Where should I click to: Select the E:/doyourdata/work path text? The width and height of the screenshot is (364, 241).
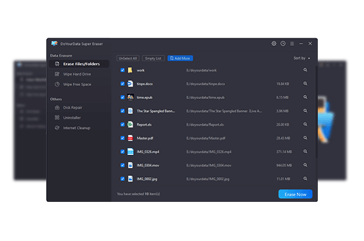(x=201, y=70)
